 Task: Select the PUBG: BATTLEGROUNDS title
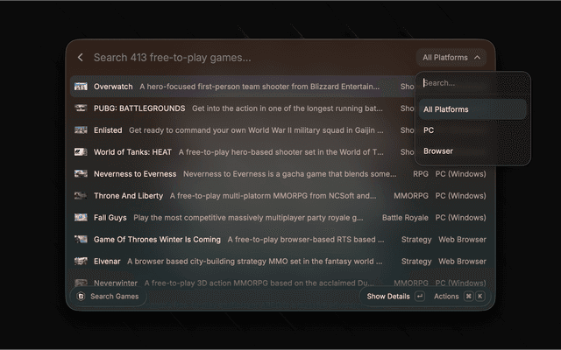139,108
